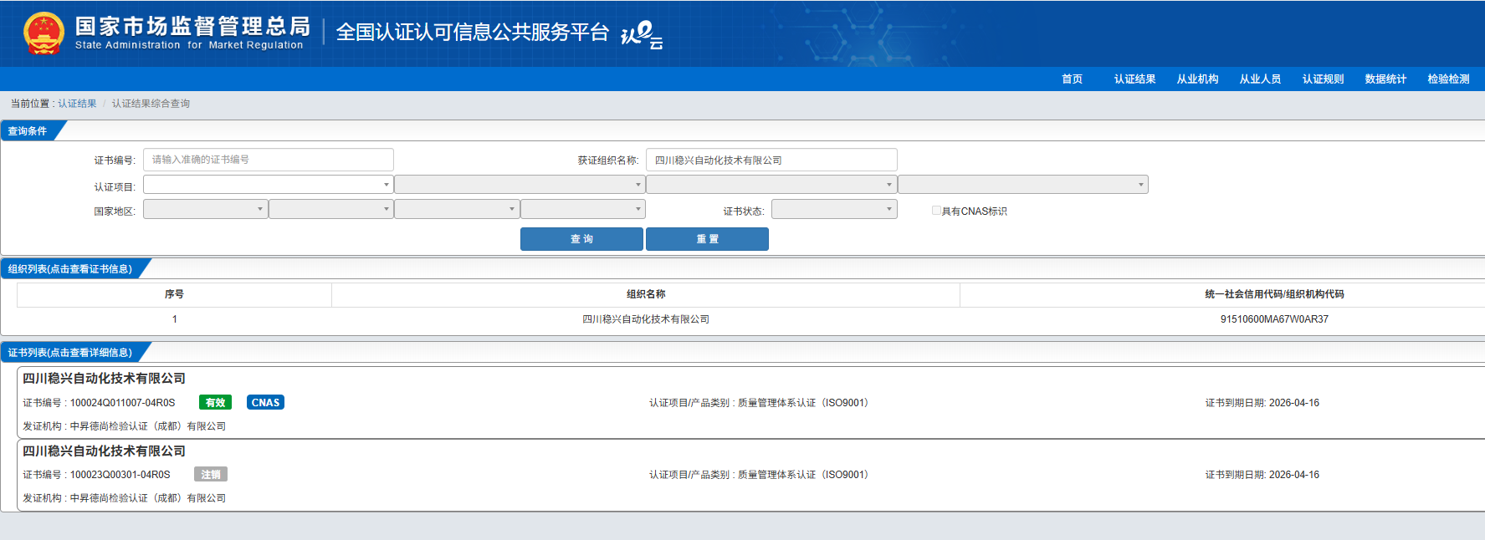Click credit code 91510600MA67W0AR37
This screenshot has height=540, width=1485.
pos(1274,319)
